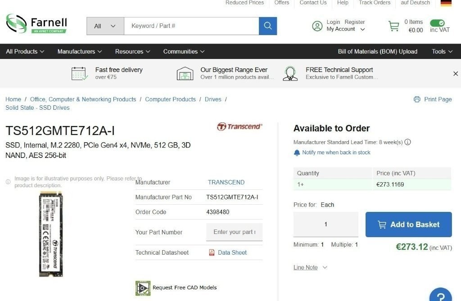
Task: Click the lead time info circle icon
Action: coord(407,142)
